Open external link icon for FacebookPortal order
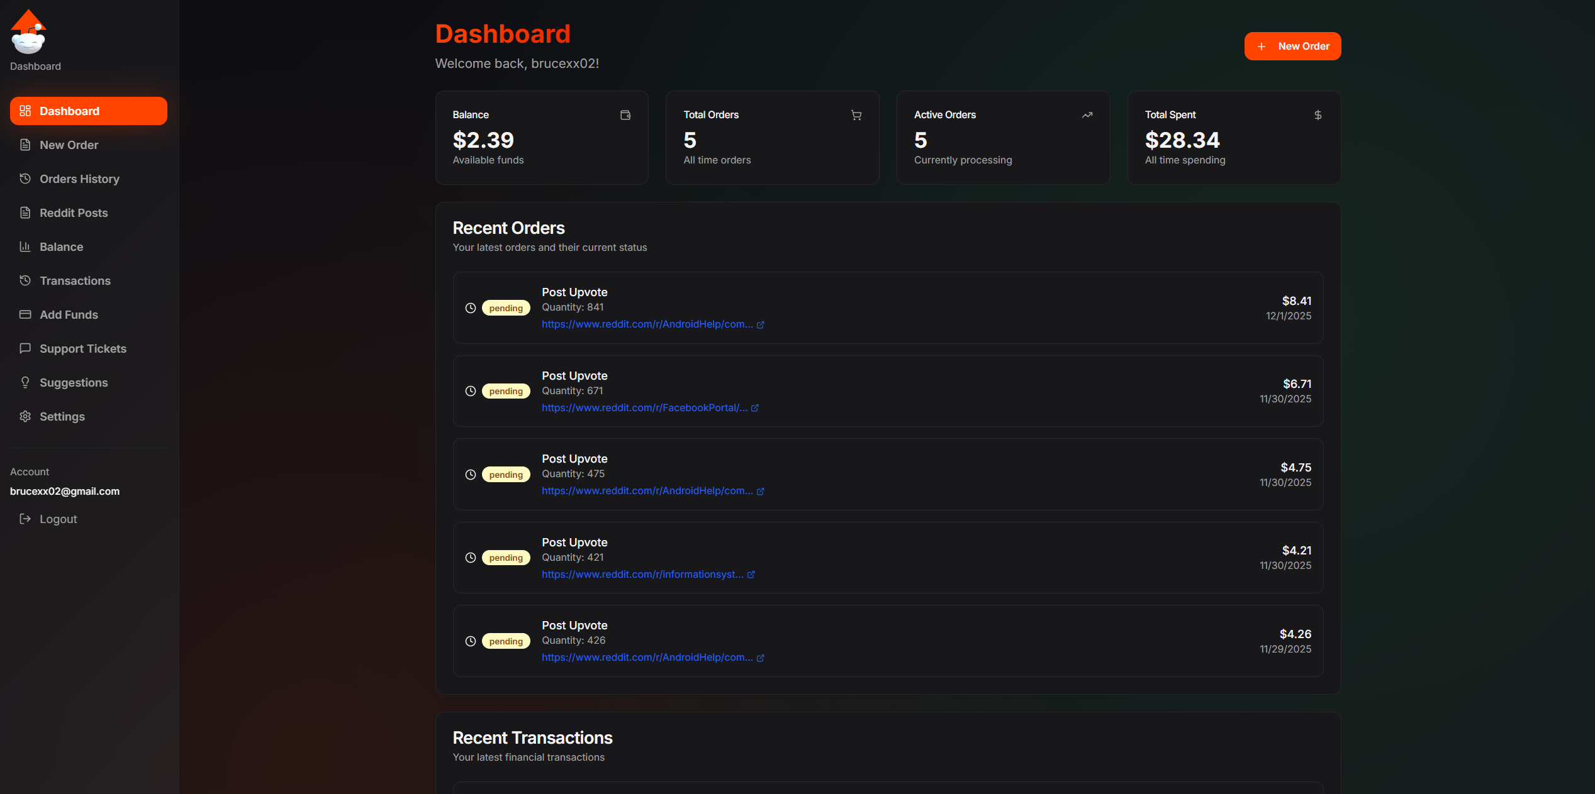Image resolution: width=1595 pixels, height=794 pixels. (x=755, y=408)
